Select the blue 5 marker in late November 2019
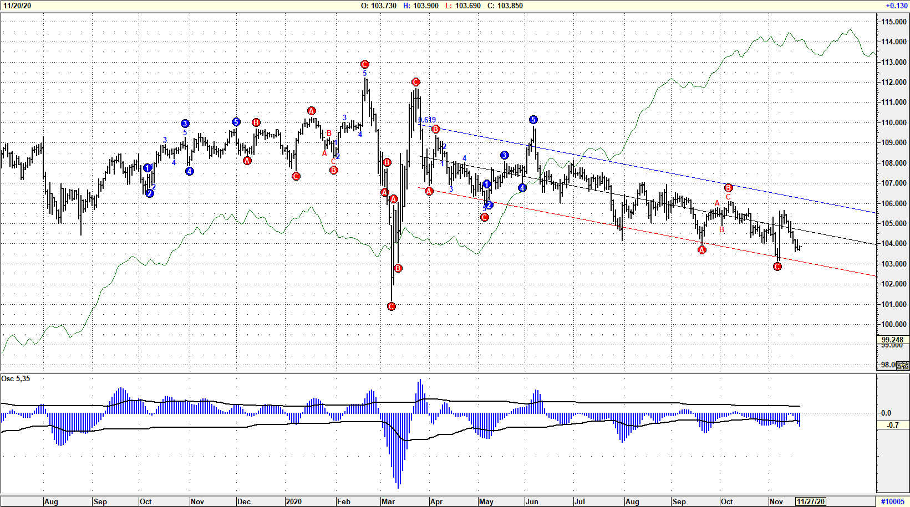The height and width of the screenshot is (507, 910). [x=236, y=122]
